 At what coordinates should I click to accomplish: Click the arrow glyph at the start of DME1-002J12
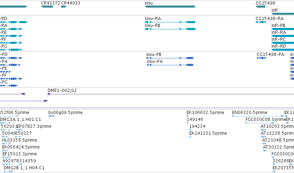49,94
